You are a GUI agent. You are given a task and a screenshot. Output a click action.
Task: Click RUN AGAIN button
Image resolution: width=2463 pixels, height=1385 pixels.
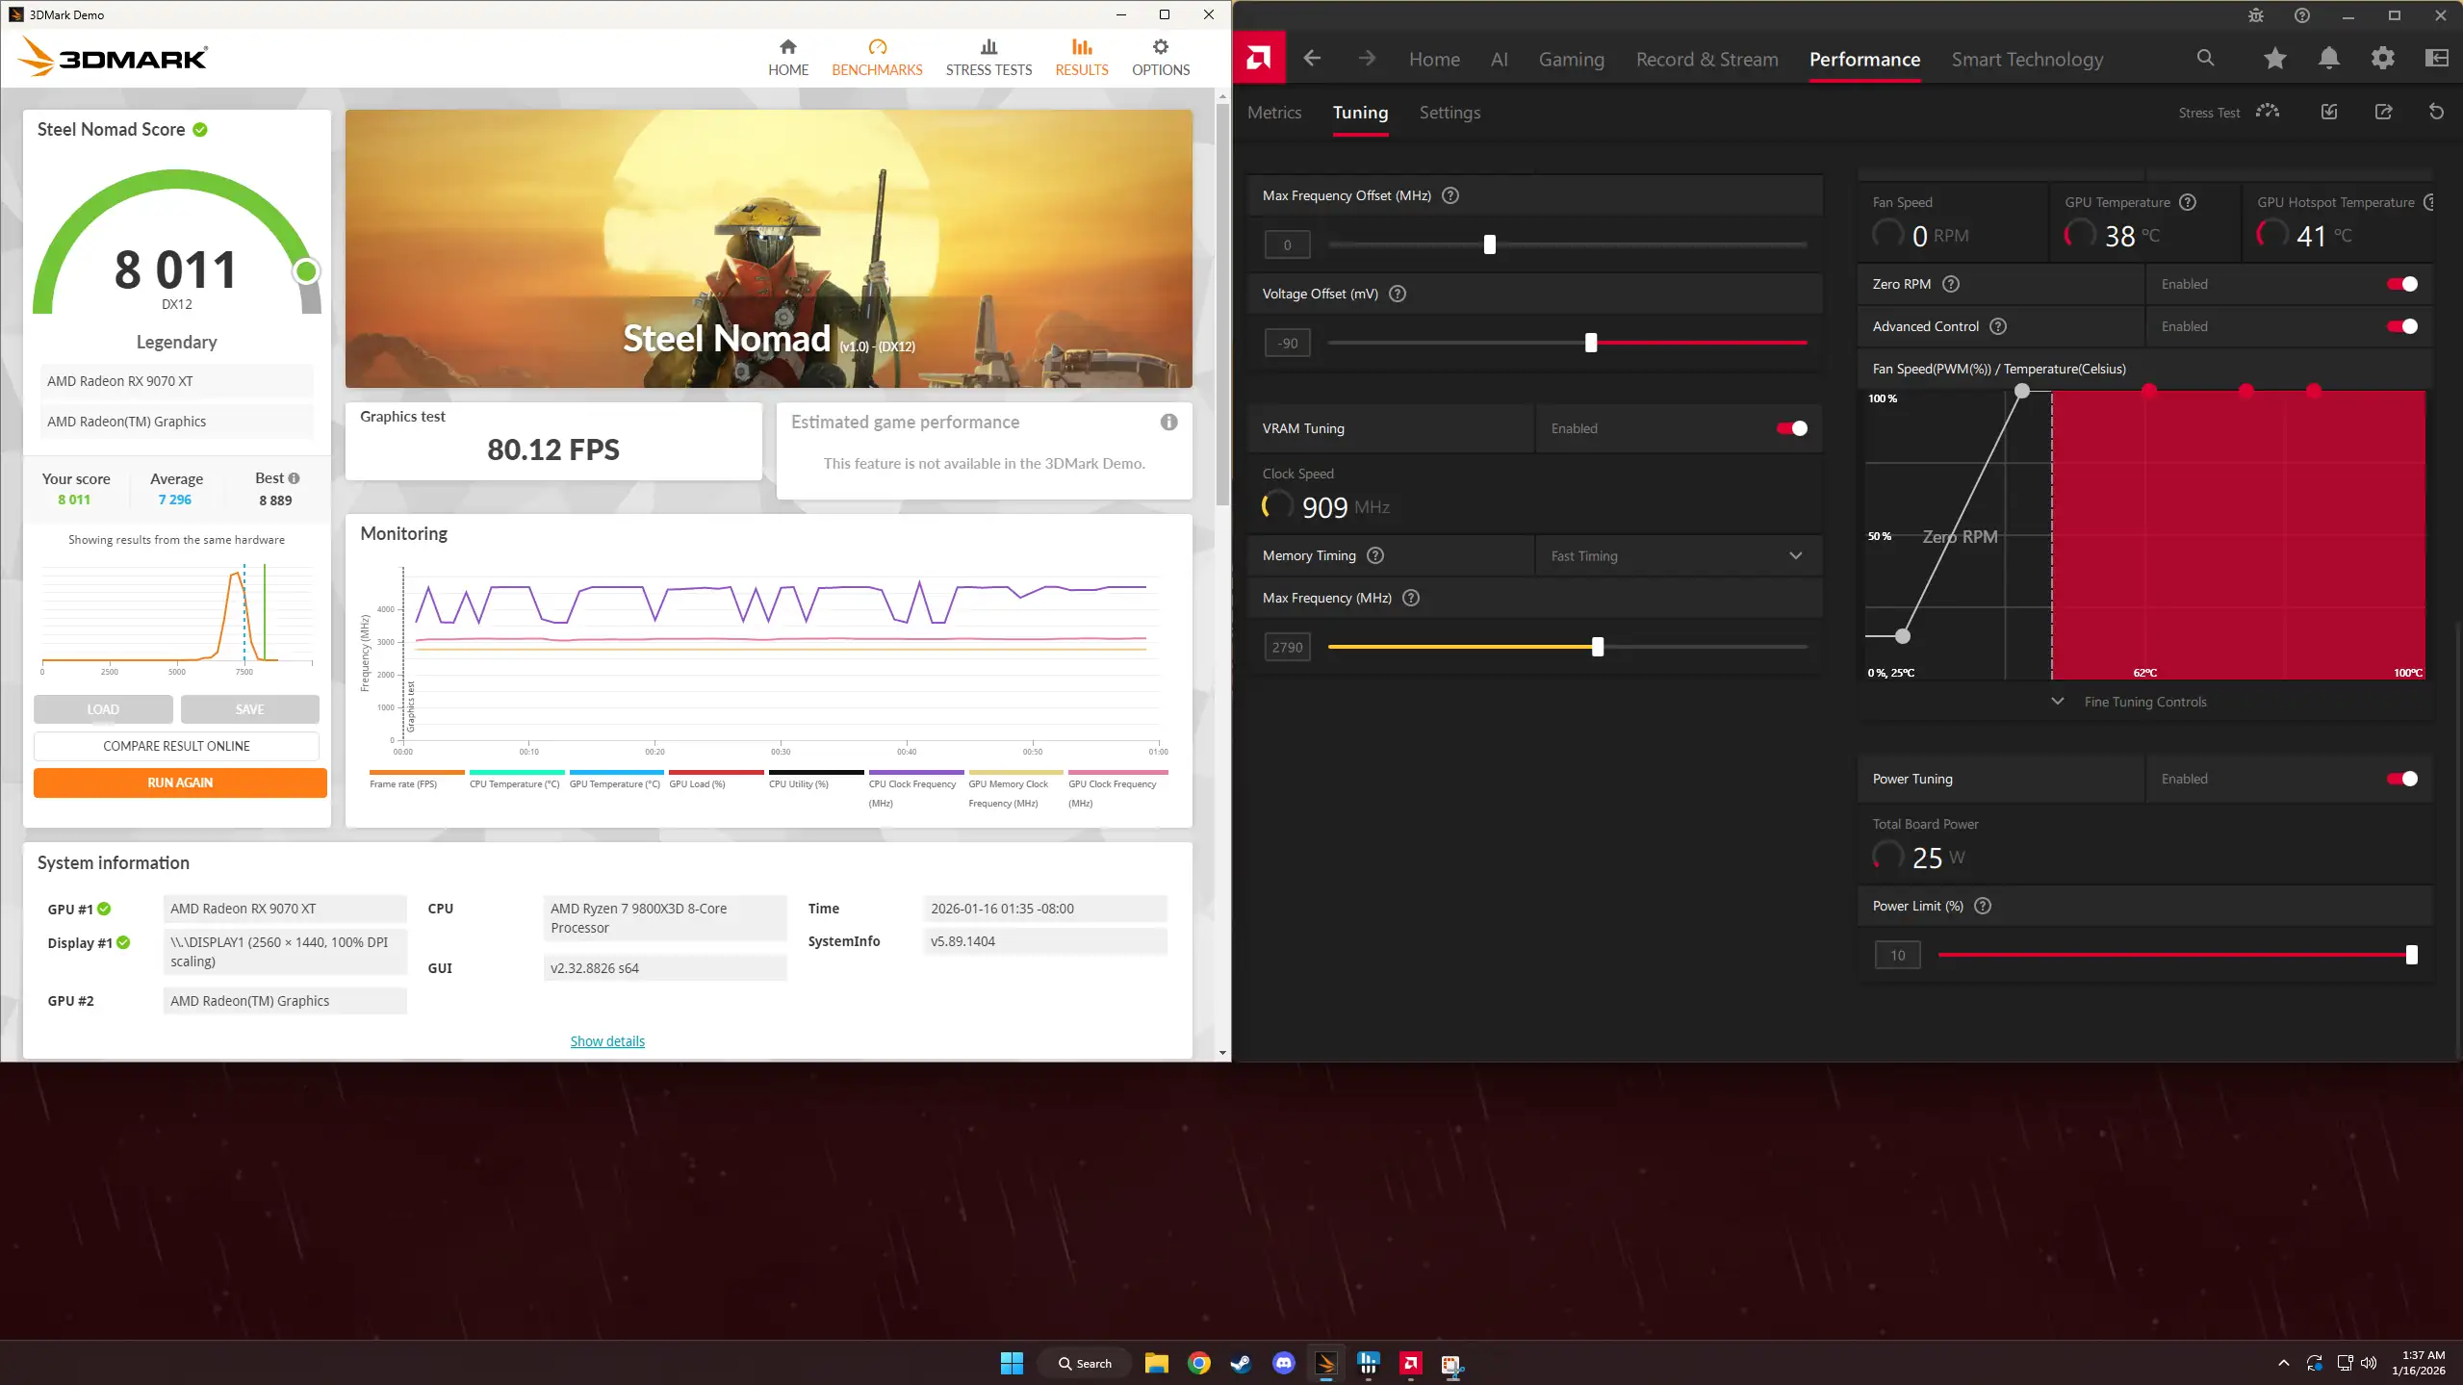pyautogui.click(x=180, y=782)
